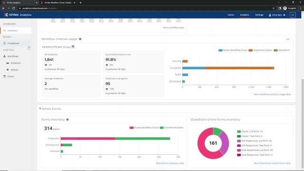This screenshot has height=171, width=304.
Task: Click the Incognito profile icon
Action: [x=285, y=8]
